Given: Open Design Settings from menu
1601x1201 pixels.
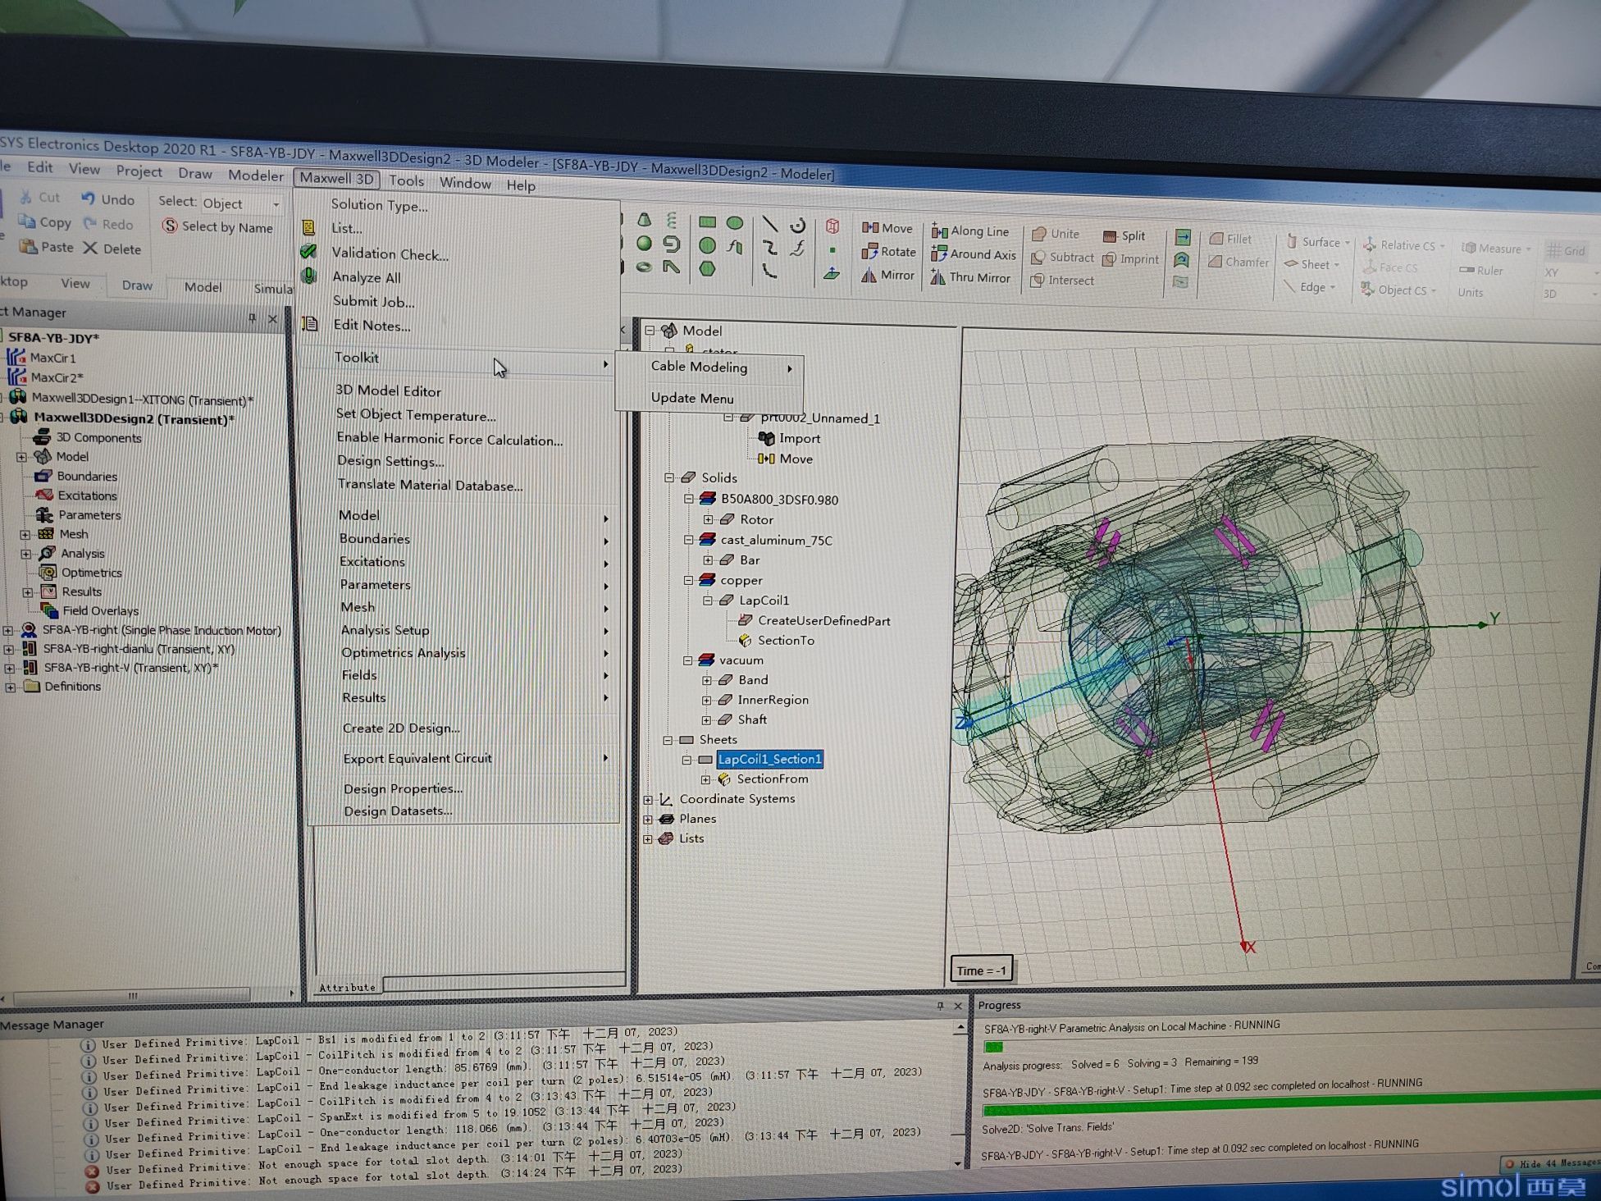Looking at the screenshot, I should [x=391, y=461].
